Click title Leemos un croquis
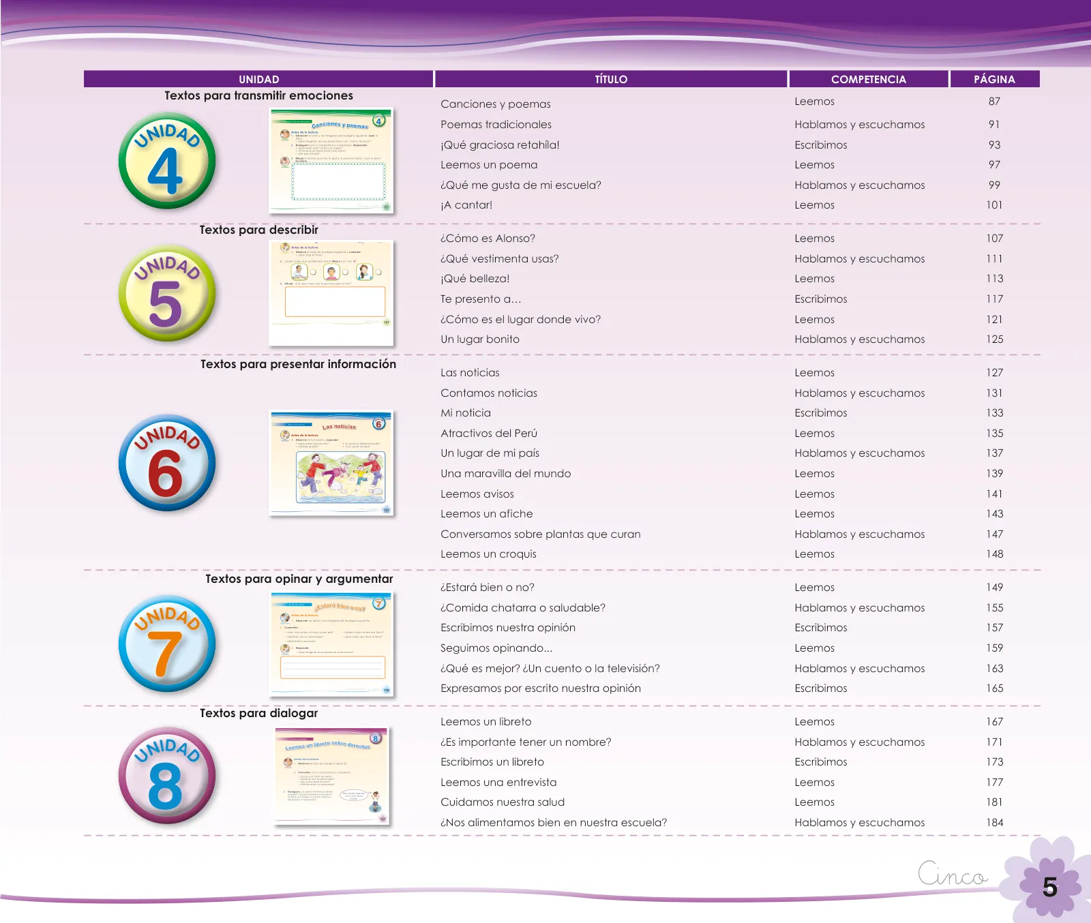The width and height of the screenshot is (1091, 923). tap(488, 554)
